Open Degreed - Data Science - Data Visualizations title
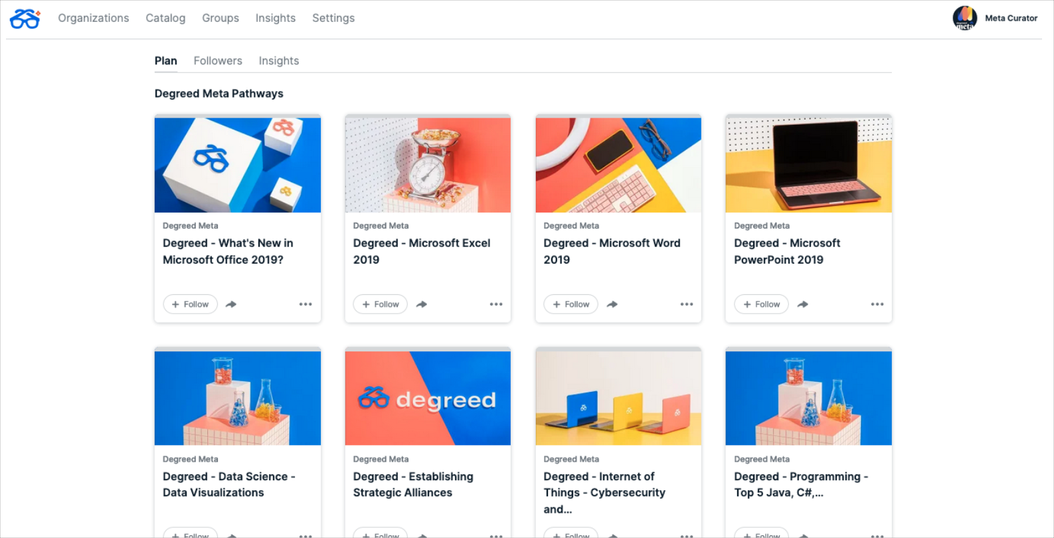Screen dimensions: 1054x538 pyautogui.click(x=229, y=485)
